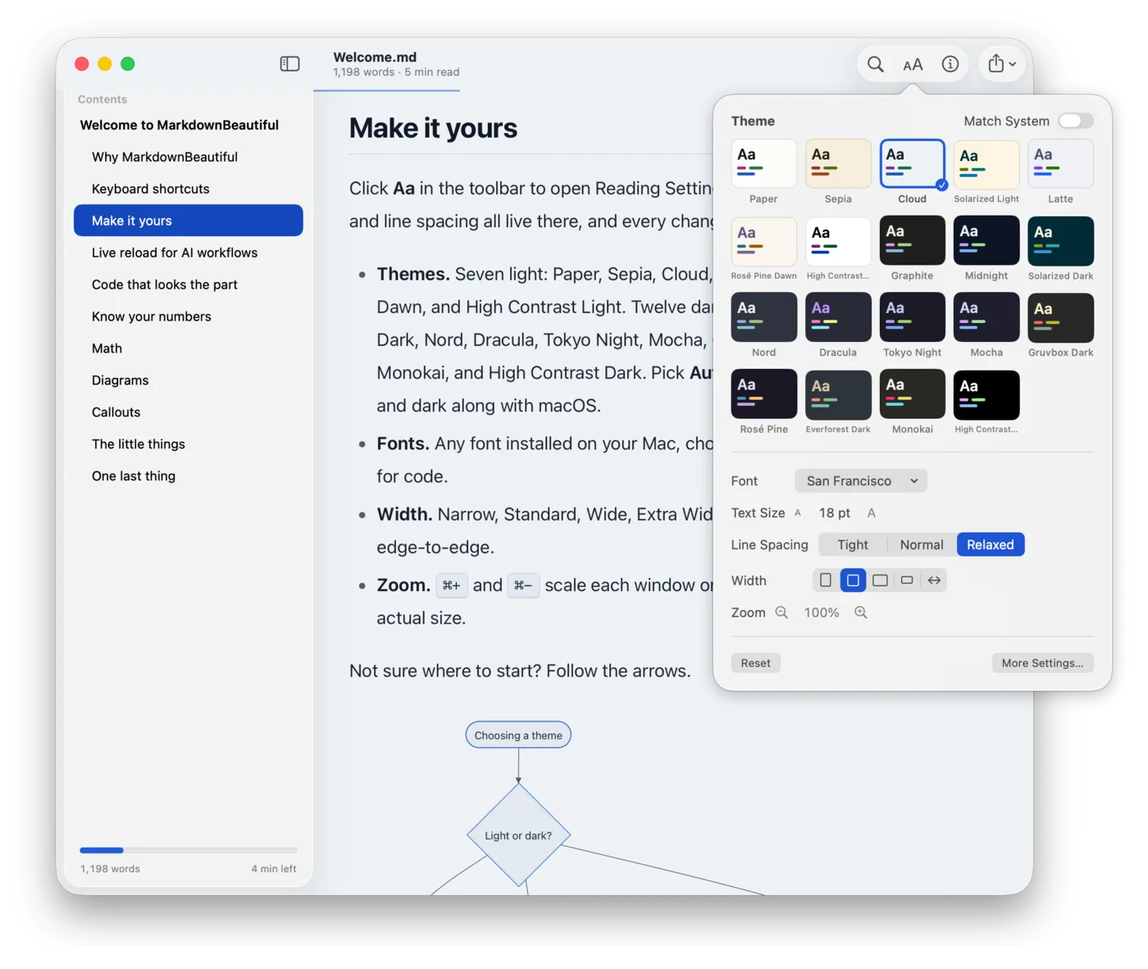Switch to the Mocha theme
The height and width of the screenshot is (969, 1148).
tap(986, 317)
